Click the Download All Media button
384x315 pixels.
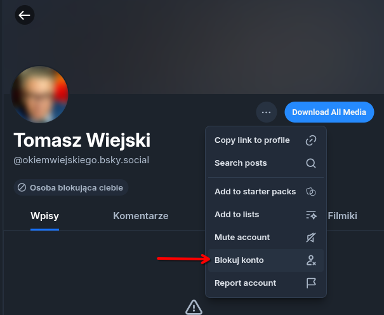coord(329,112)
